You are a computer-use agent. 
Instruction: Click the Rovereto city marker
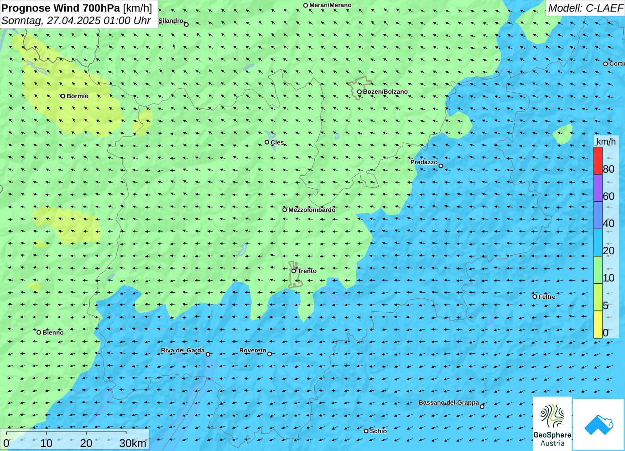point(270,354)
